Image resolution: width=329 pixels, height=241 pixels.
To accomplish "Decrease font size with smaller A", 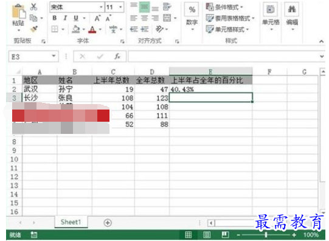I will tap(108, 18).
